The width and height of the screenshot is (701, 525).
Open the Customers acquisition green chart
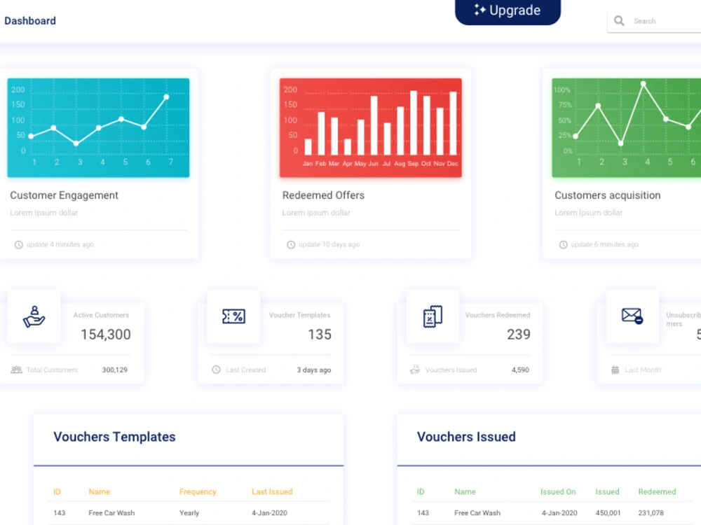point(626,127)
